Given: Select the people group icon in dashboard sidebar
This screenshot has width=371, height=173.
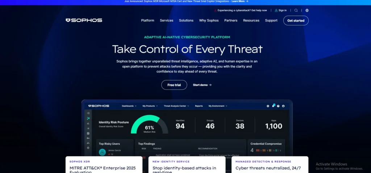Looking at the screenshot, I should pos(88,143).
